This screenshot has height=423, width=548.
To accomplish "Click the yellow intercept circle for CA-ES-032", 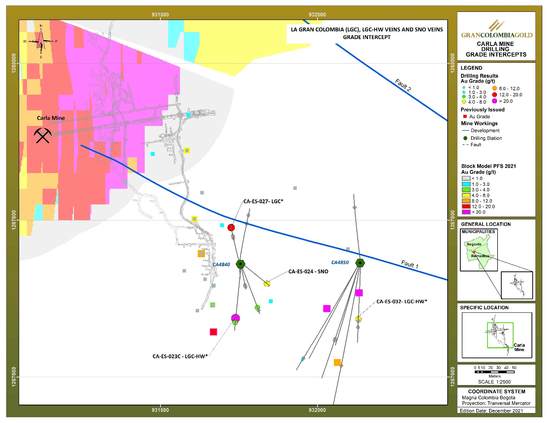I will point(358,319).
